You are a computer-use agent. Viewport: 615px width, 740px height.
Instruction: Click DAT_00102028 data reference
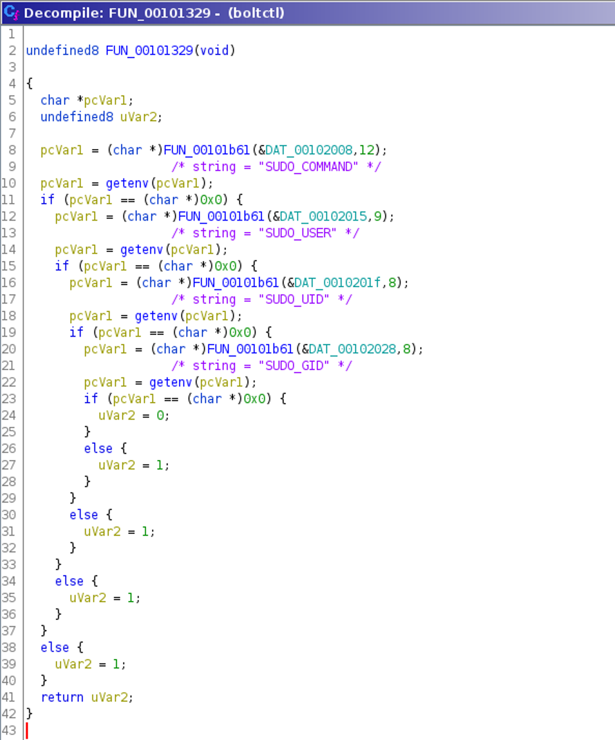(352, 349)
